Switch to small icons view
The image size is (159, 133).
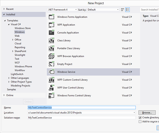122,10
